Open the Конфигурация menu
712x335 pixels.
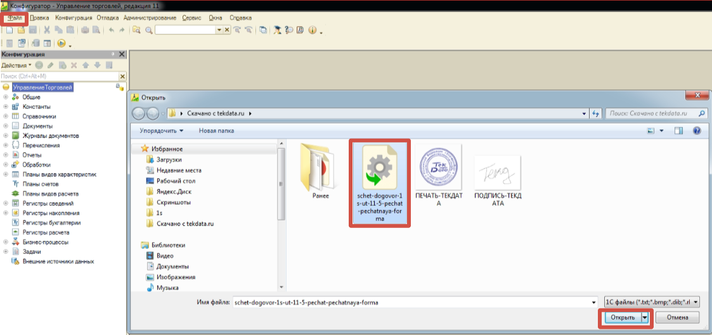click(74, 18)
